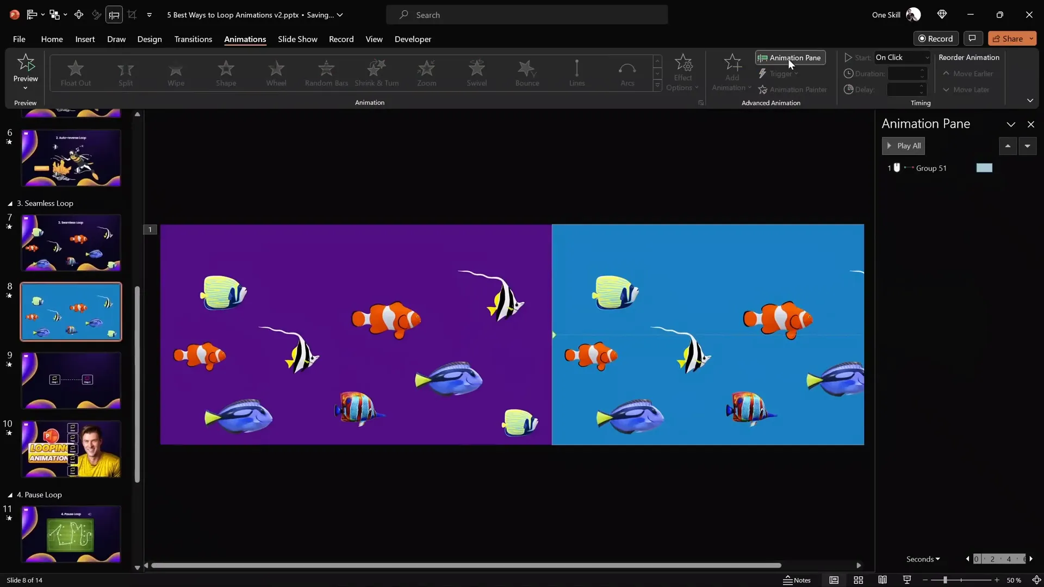Select the Wheel animation effect
The height and width of the screenshot is (587, 1044).
tap(276, 73)
